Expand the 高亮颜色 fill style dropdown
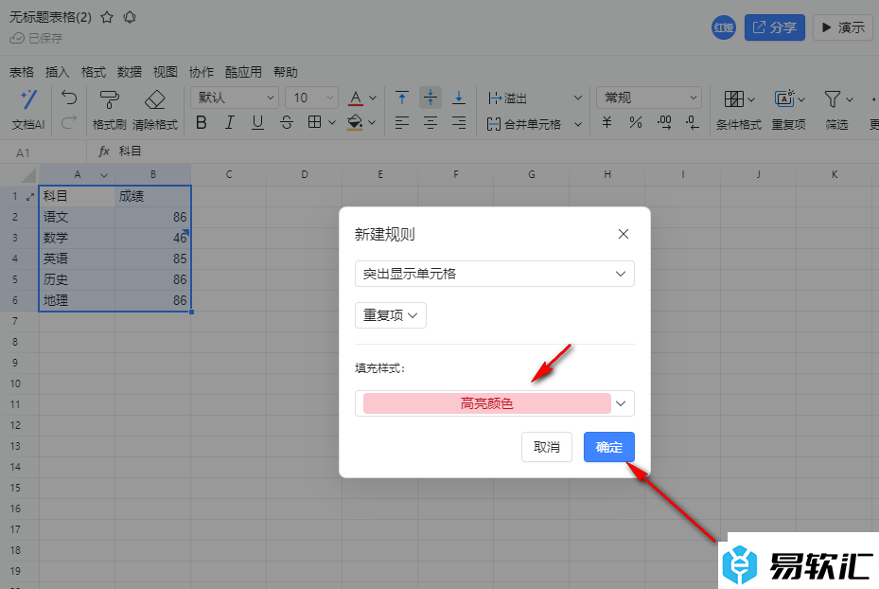 [x=621, y=403]
